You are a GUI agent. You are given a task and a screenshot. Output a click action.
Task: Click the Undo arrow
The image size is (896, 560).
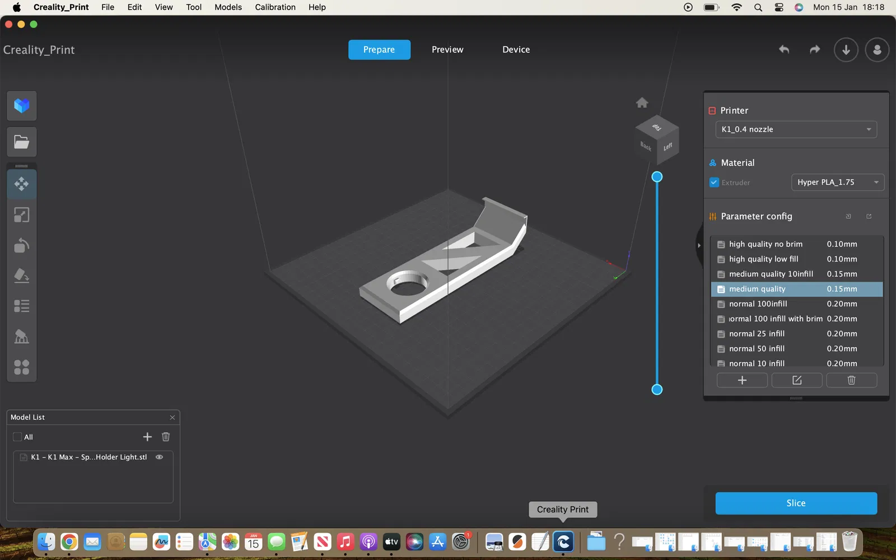784,49
